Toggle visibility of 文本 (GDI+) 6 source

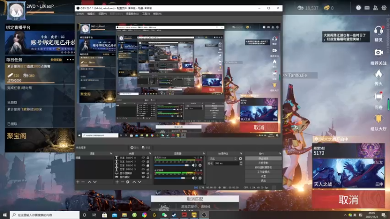143,165
